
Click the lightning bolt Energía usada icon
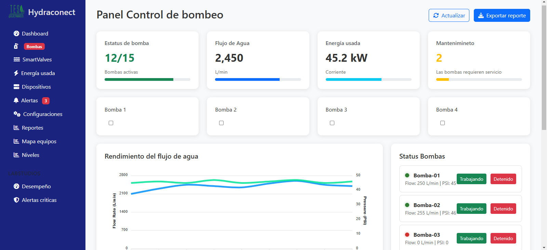(16, 73)
